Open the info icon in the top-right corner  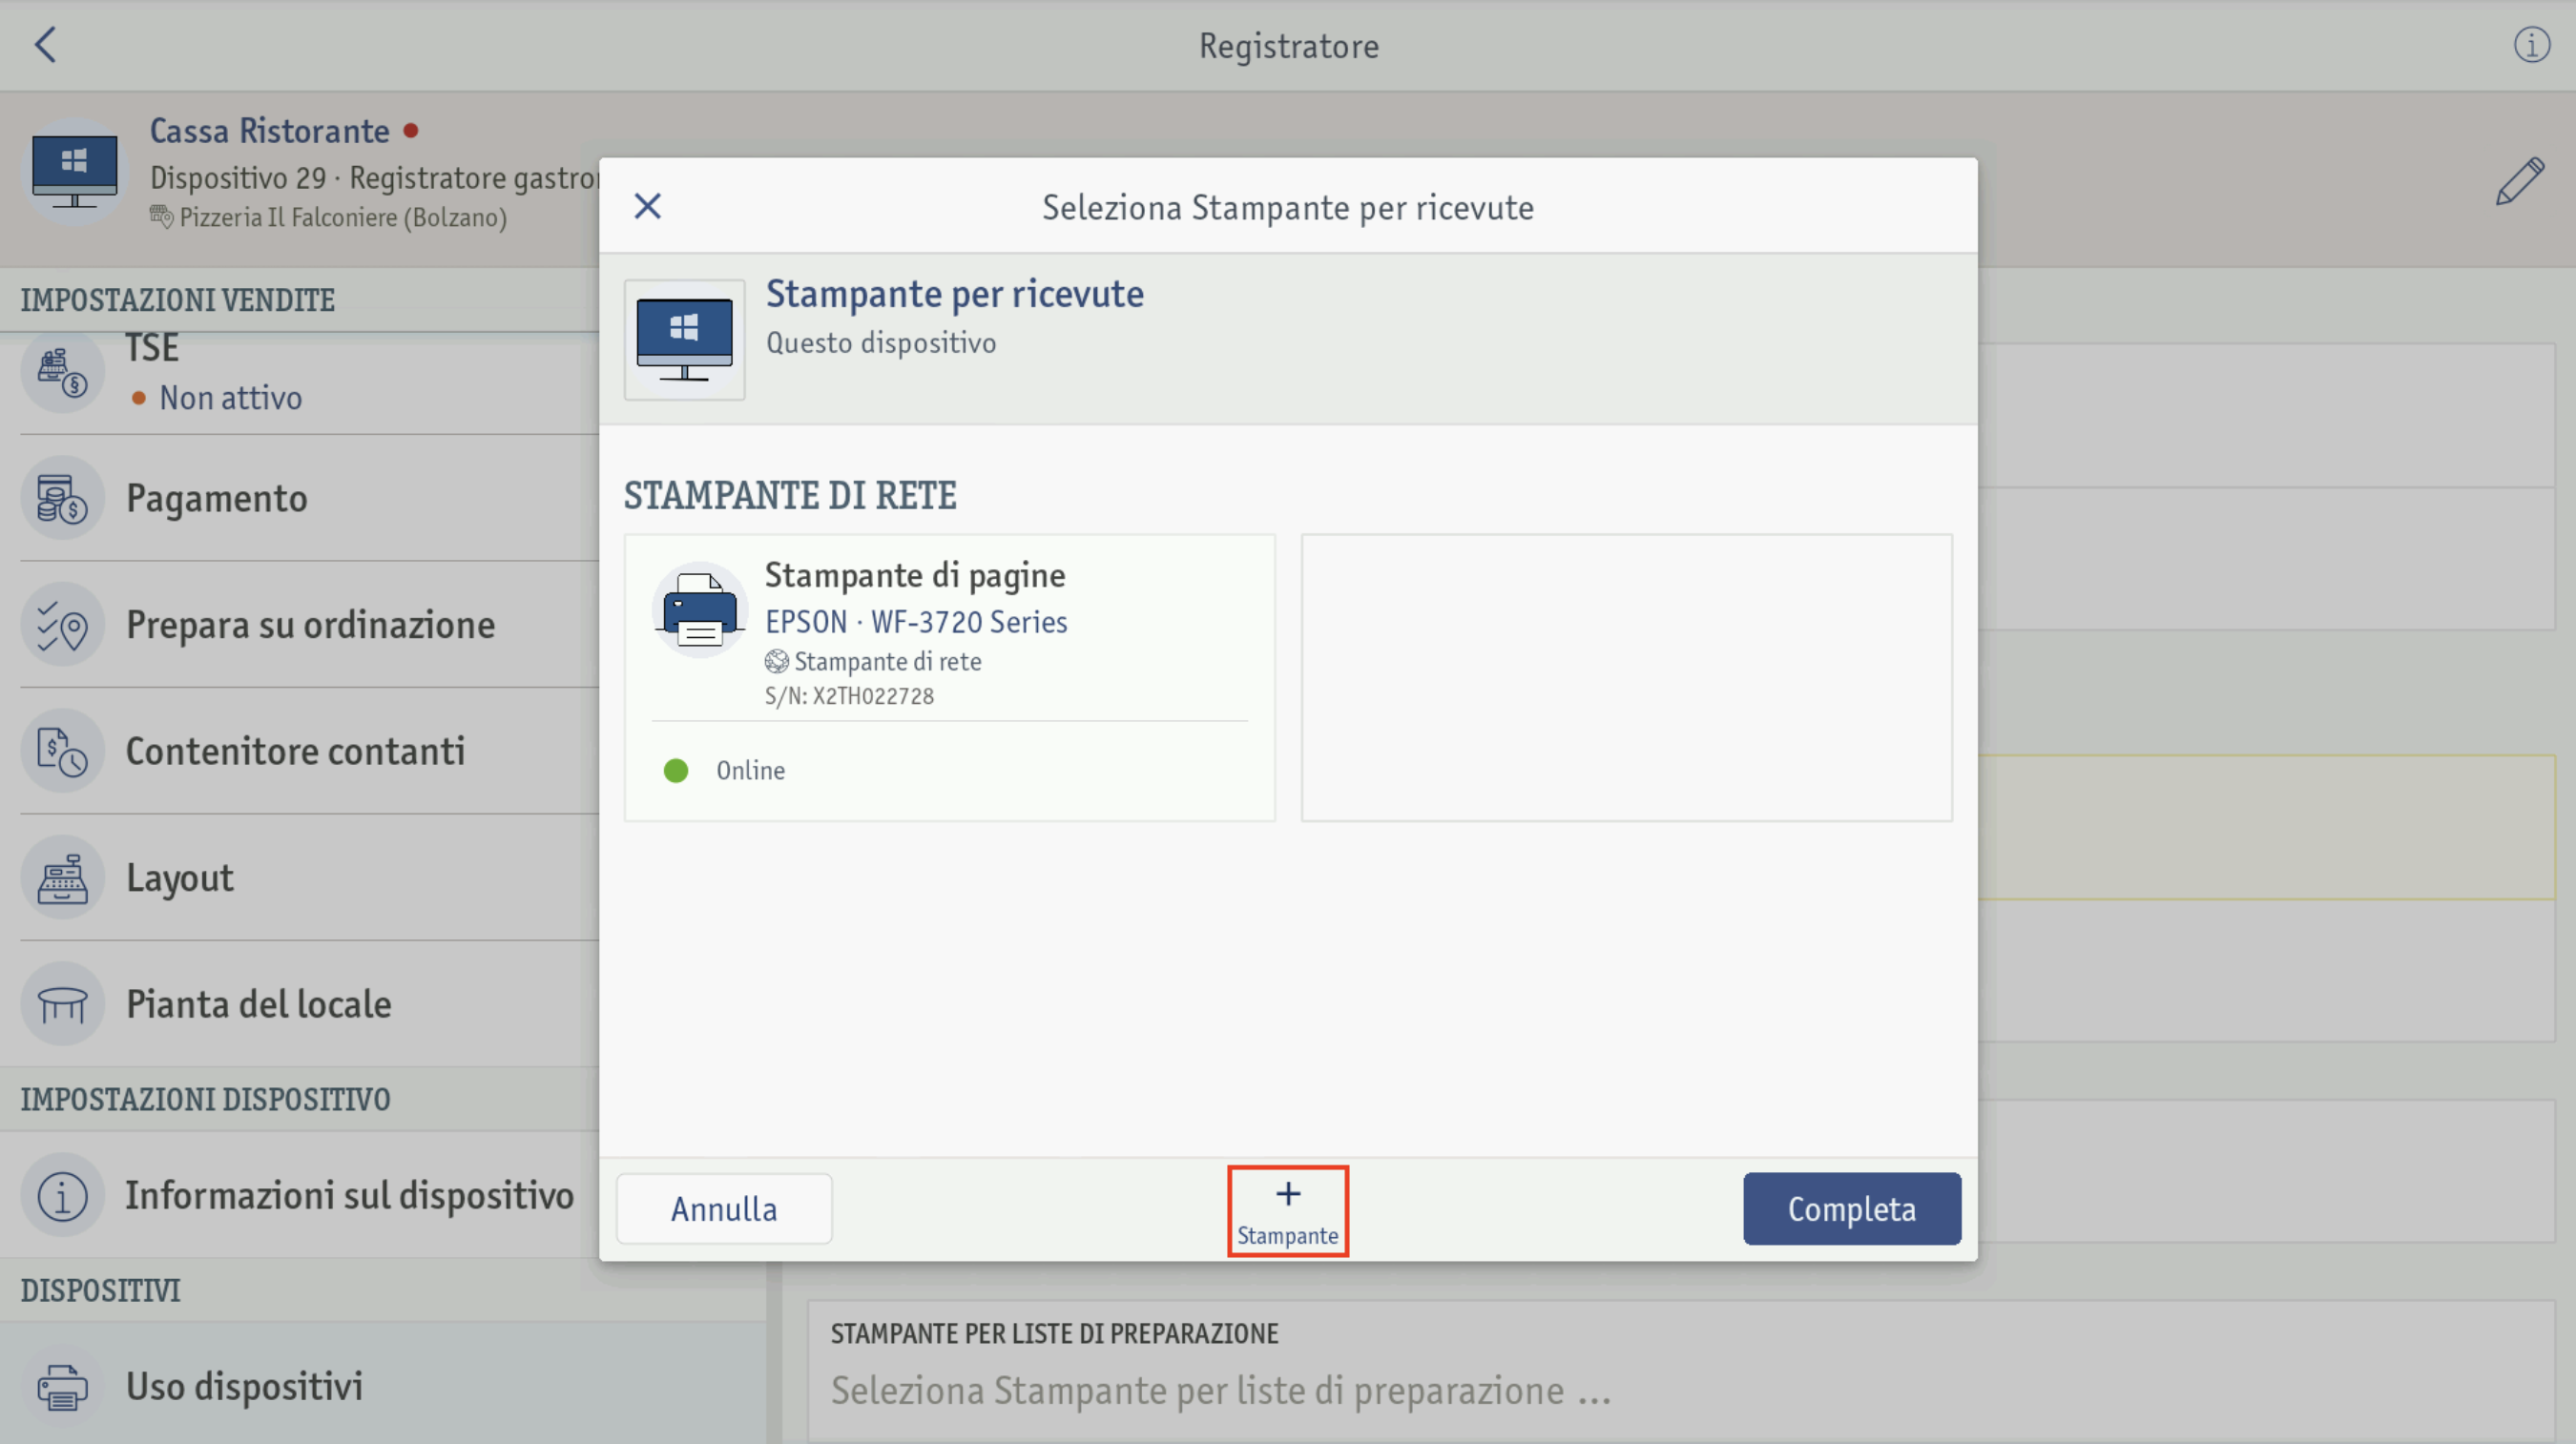click(x=2532, y=45)
